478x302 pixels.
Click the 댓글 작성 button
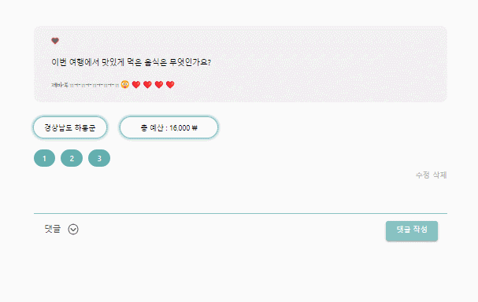(412, 230)
